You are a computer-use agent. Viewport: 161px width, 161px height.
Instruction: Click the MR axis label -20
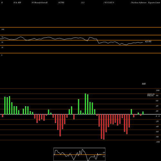coord(157,121)
